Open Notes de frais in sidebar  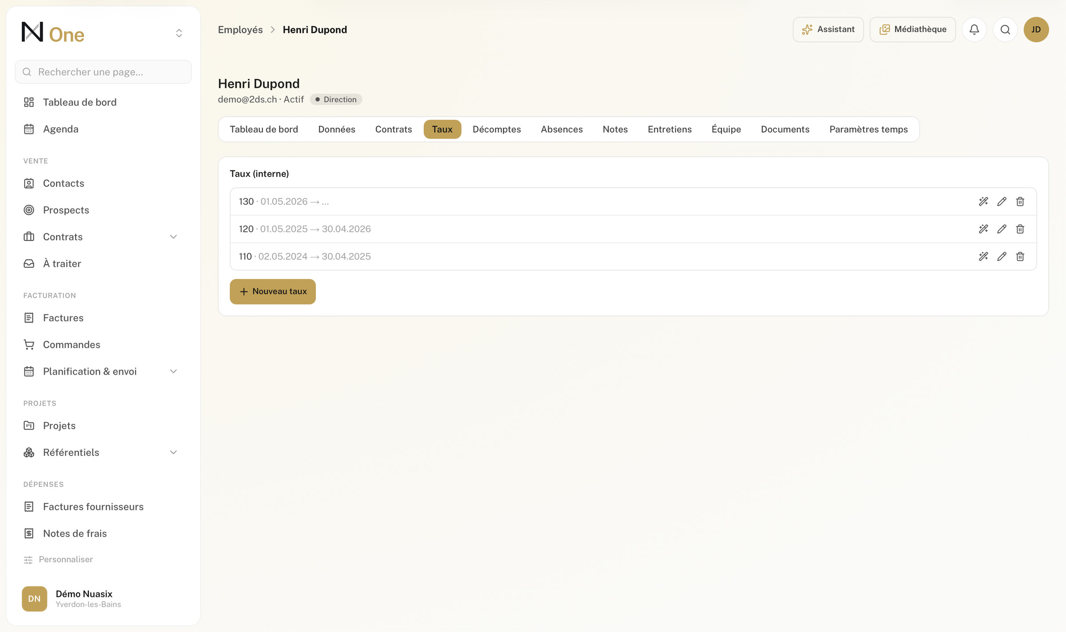[x=103, y=533]
